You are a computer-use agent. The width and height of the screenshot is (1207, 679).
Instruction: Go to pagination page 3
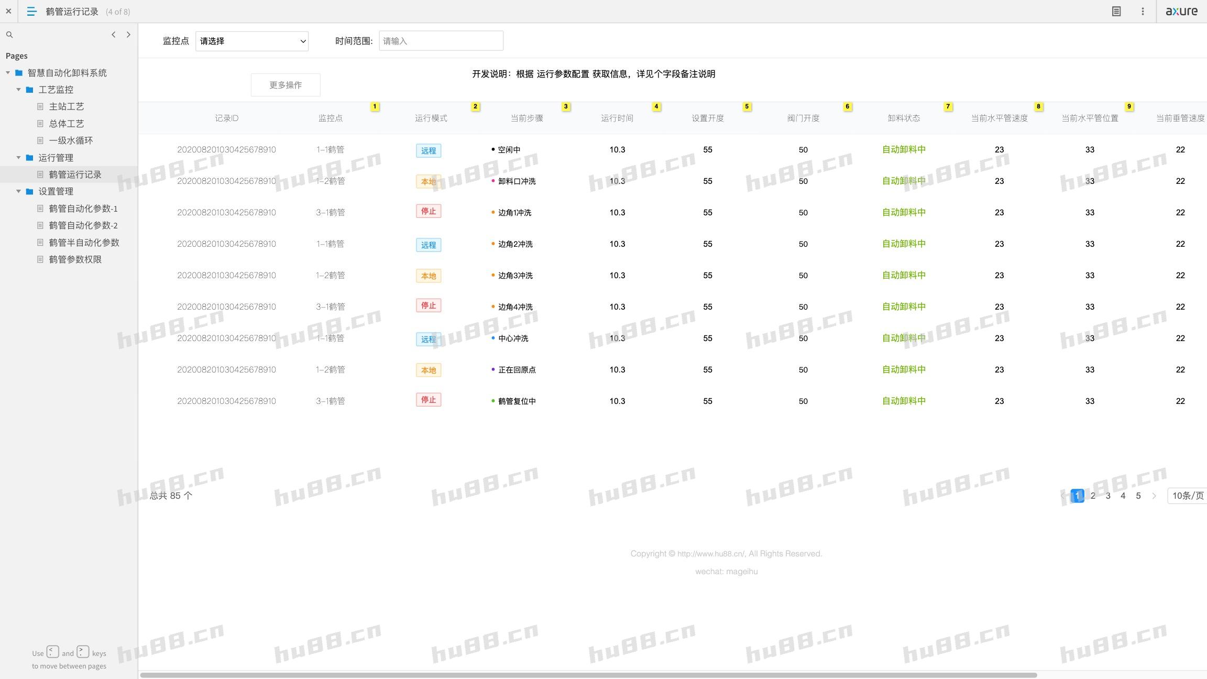pos(1107,496)
